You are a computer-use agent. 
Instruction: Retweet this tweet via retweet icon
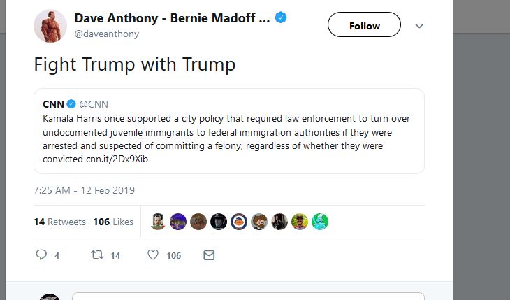coord(97,255)
